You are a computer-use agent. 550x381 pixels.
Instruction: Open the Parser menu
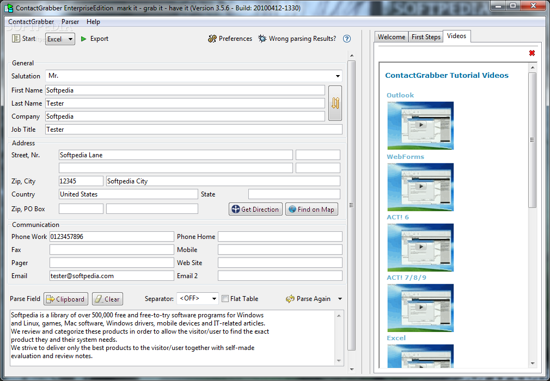pyautogui.click(x=70, y=22)
